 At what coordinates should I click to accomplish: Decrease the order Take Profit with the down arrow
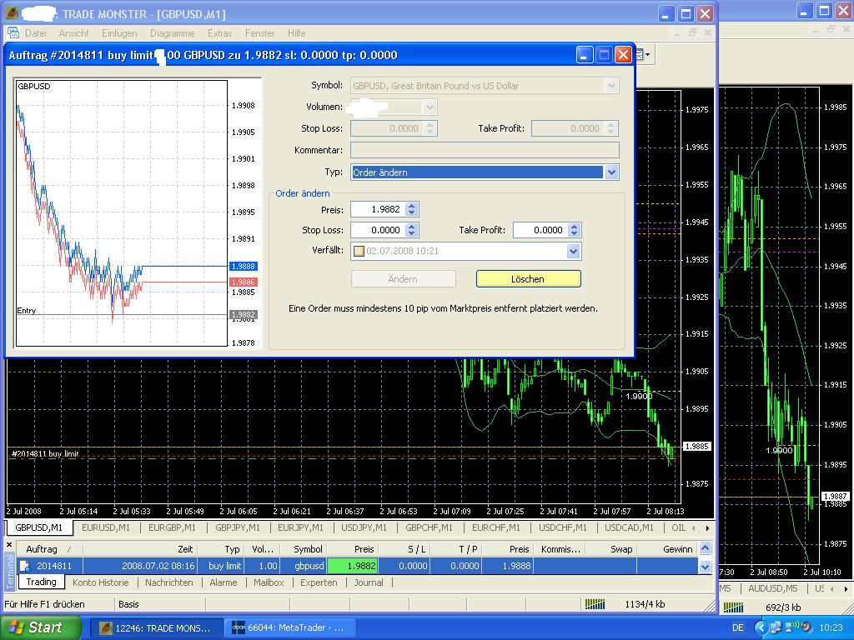[x=574, y=234]
